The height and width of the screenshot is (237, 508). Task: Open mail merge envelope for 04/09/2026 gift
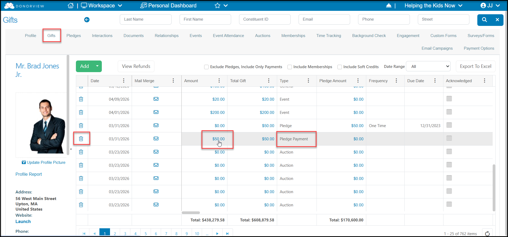click(156, 99)
